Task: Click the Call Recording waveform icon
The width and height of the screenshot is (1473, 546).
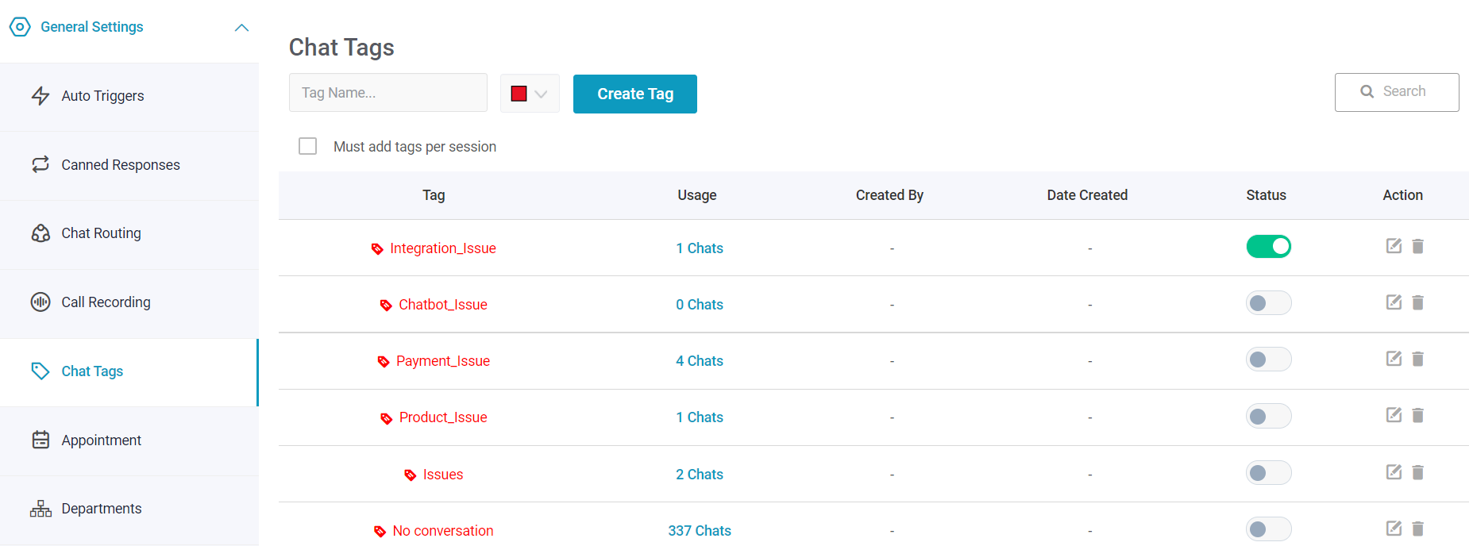Action: 40,302
